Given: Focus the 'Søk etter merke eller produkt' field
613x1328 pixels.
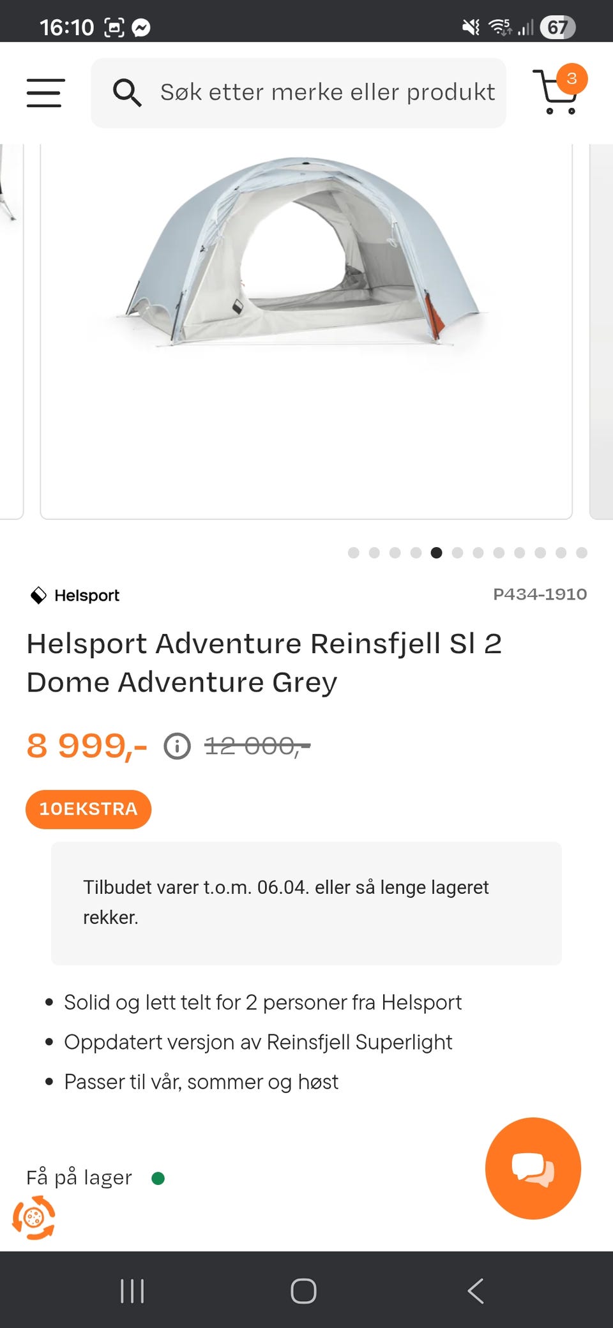Looking at the screenshot, I should point(298,93).
